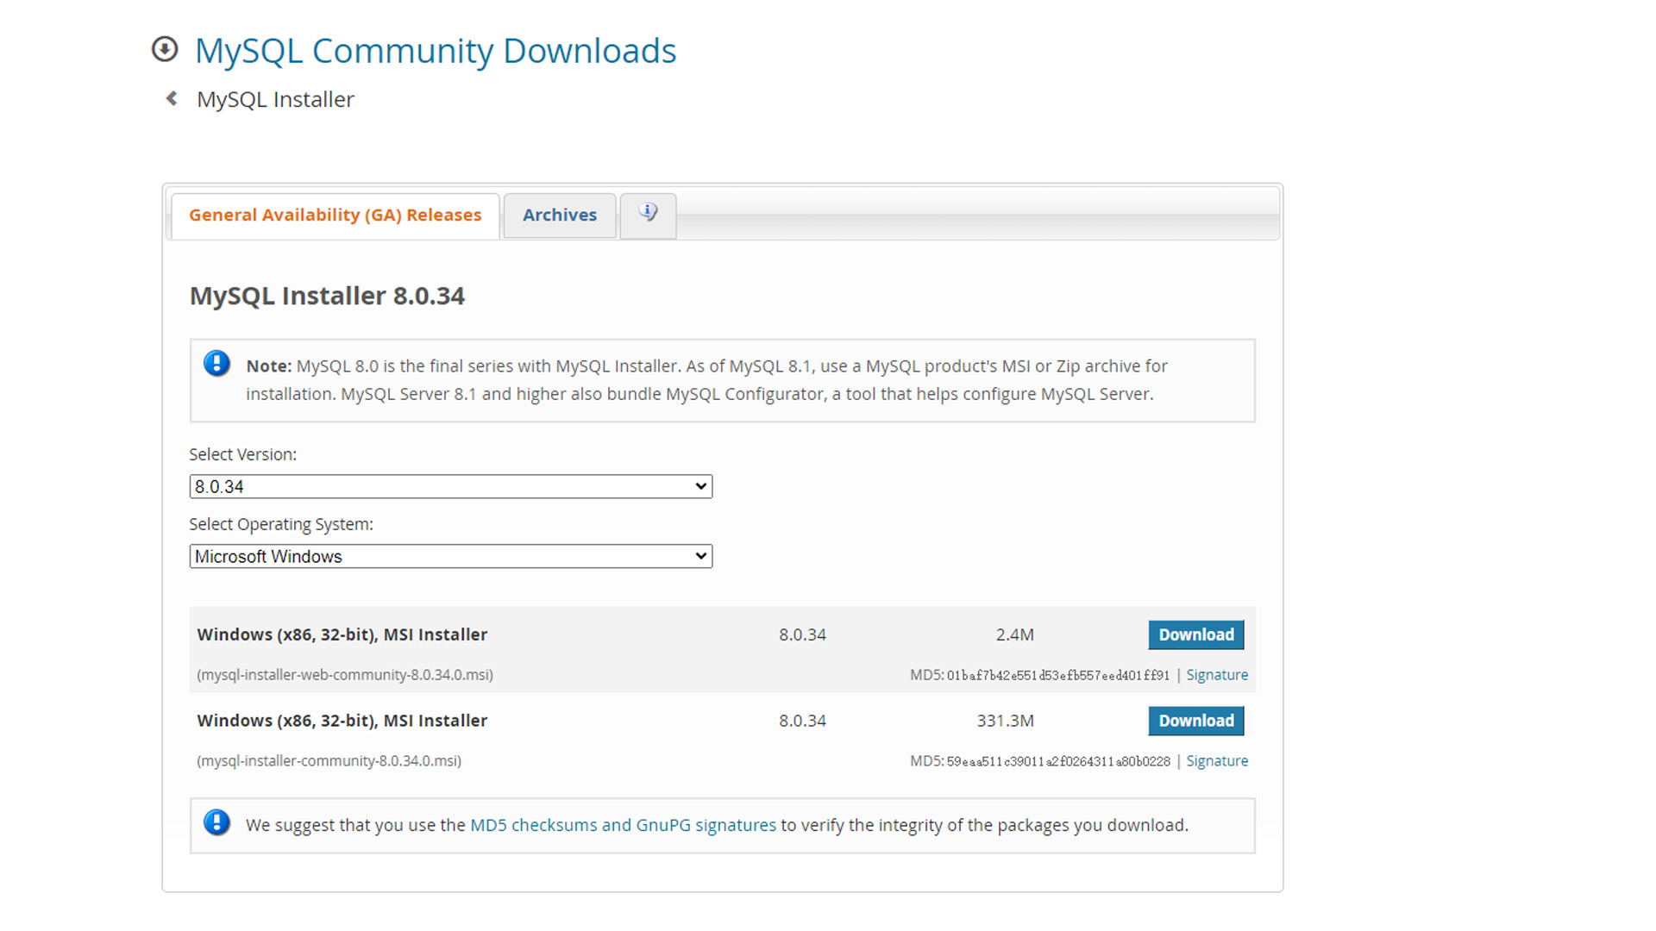Click the info icon beside checksum suggestion

(x=216, y=822)
